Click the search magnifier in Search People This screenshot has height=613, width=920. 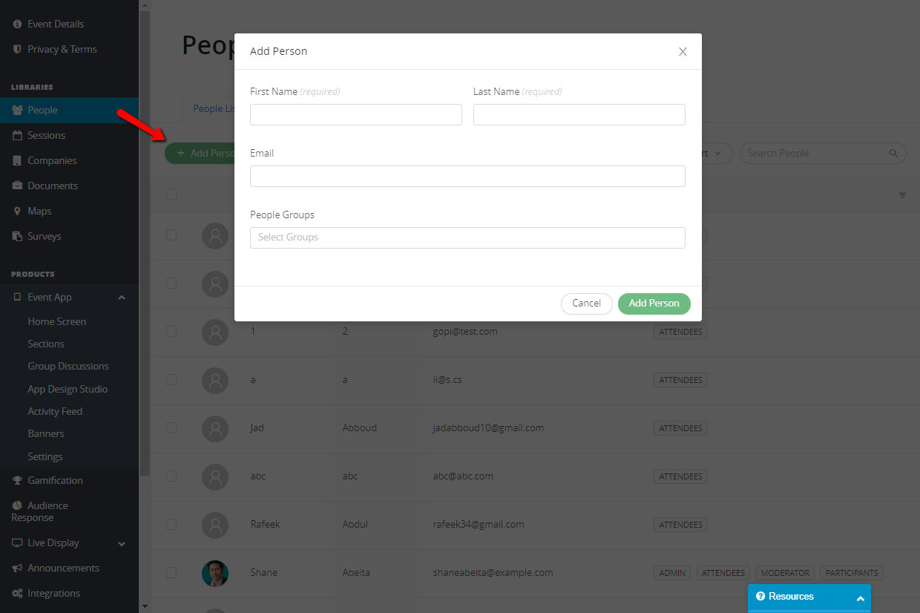(893, 154)
